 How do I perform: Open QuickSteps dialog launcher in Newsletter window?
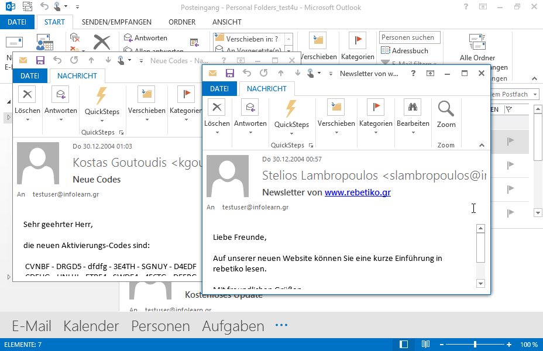point(311,146)
